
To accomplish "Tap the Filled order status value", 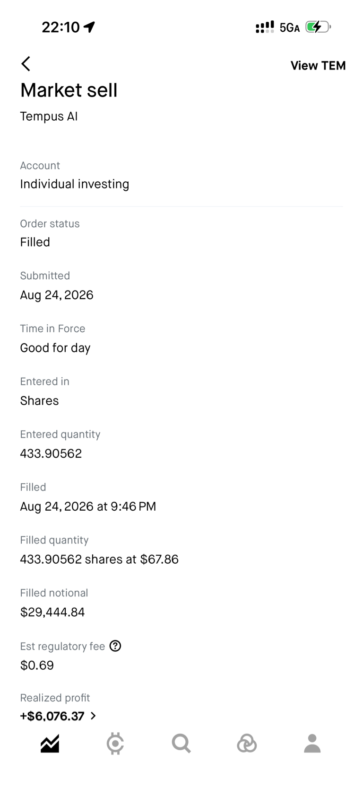I will point(35,242).
